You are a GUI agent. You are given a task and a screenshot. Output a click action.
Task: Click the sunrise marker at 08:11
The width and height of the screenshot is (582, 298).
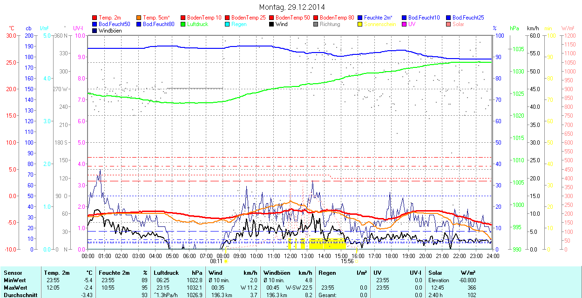pos(226,261)
